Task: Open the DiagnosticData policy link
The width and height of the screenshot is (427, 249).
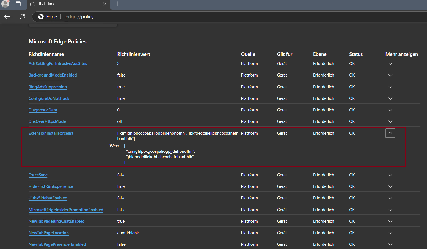Action: [x=43, y=110]
